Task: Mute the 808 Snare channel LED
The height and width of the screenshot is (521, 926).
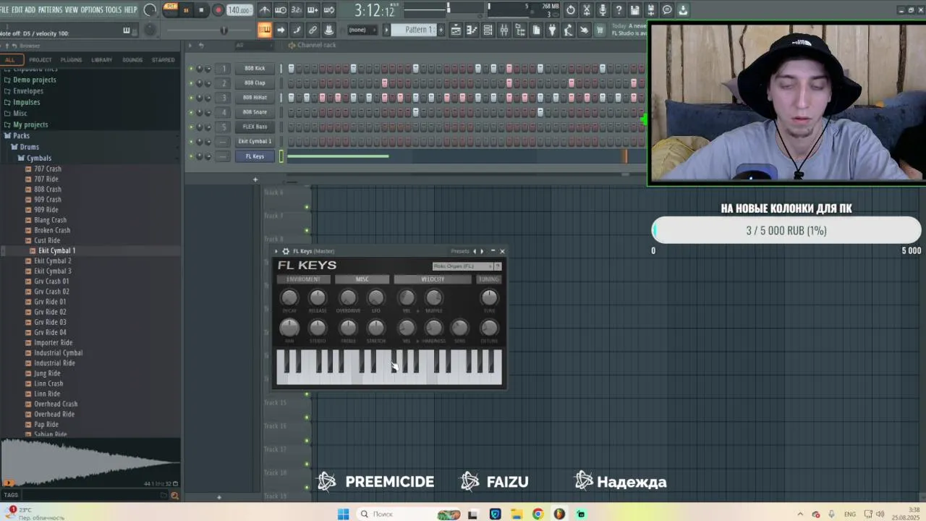Action: (191, 112)
